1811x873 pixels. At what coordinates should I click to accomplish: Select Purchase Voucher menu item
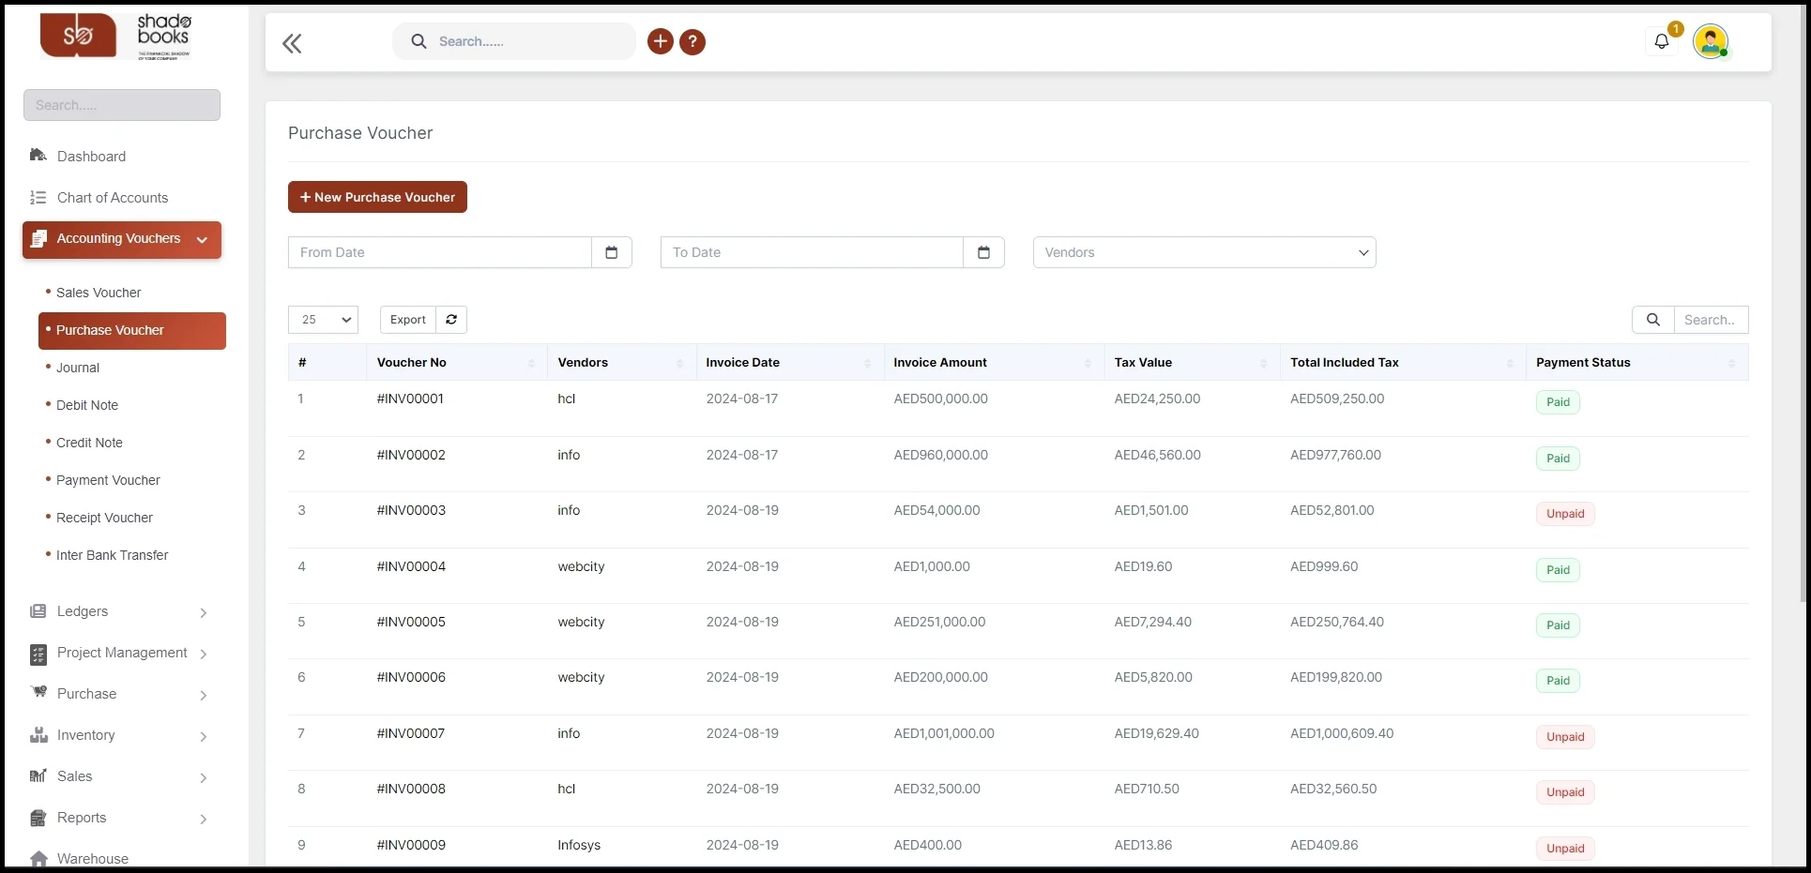(x=132, y=330)
